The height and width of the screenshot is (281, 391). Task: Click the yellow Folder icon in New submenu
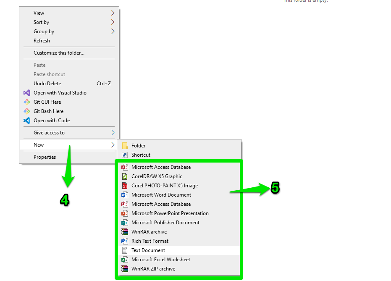(125, 146)
